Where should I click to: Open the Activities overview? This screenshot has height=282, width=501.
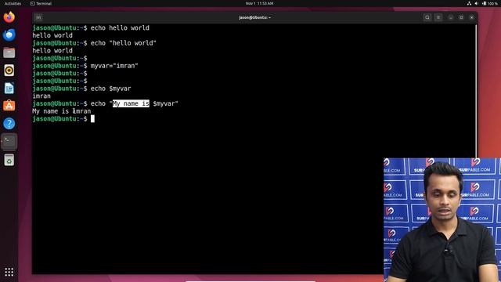pos(13,3)
